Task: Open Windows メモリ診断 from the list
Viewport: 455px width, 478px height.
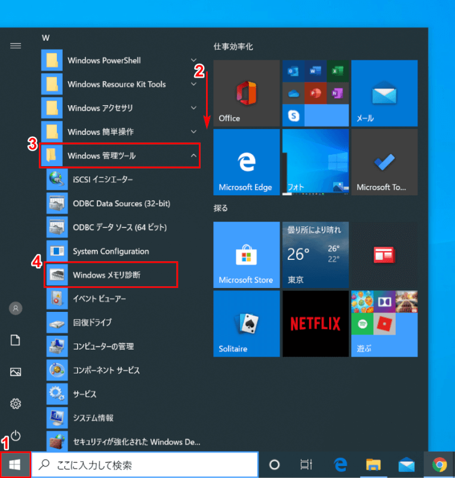Action: (110, 275)
